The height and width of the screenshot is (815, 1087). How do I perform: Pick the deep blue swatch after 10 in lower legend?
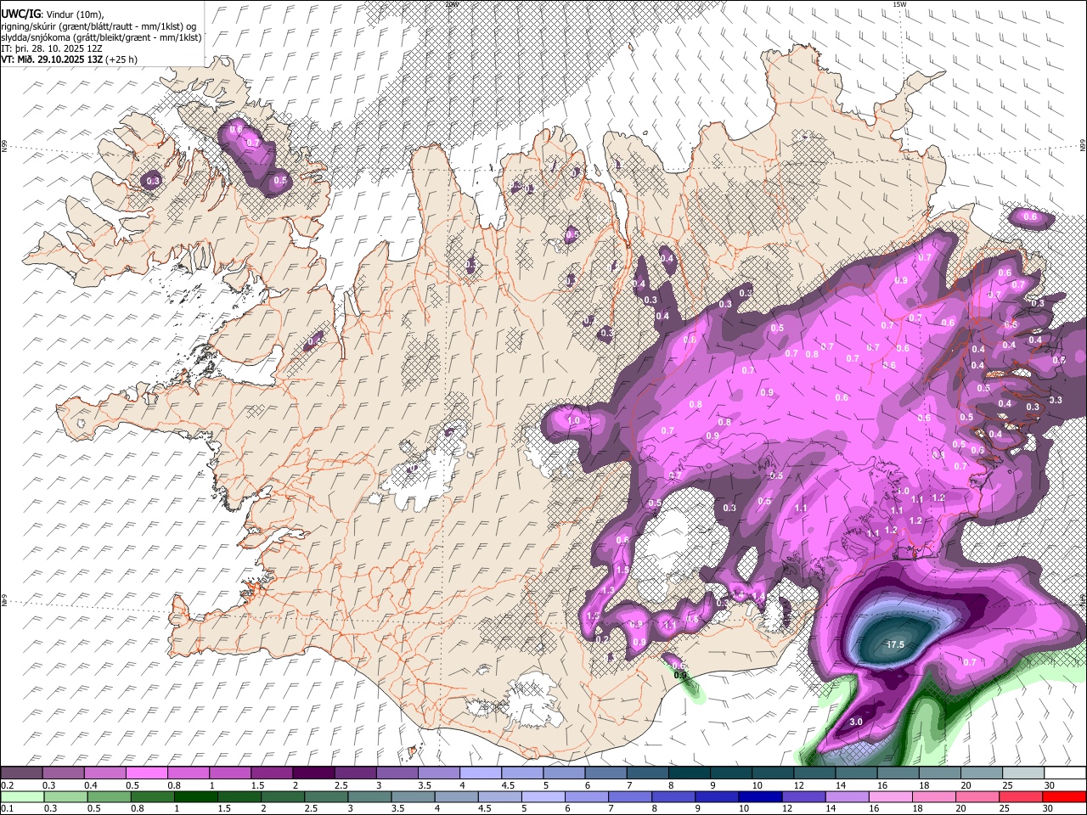(760, 797)
